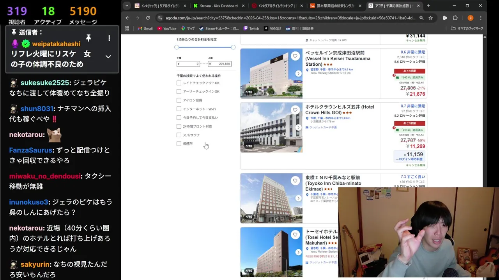Image resolution: width=499 pixels, height=280 pixels.
Task: Close the Stream - Kick Dashboard tab
Action: tap(243, 6)
